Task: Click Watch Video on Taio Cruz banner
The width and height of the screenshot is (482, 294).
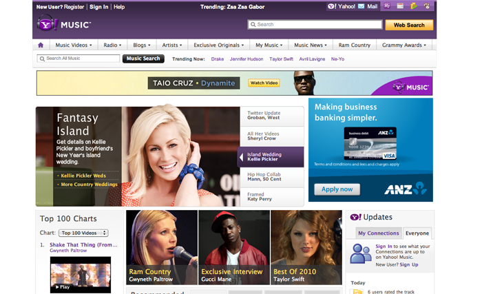Action: 264,83
